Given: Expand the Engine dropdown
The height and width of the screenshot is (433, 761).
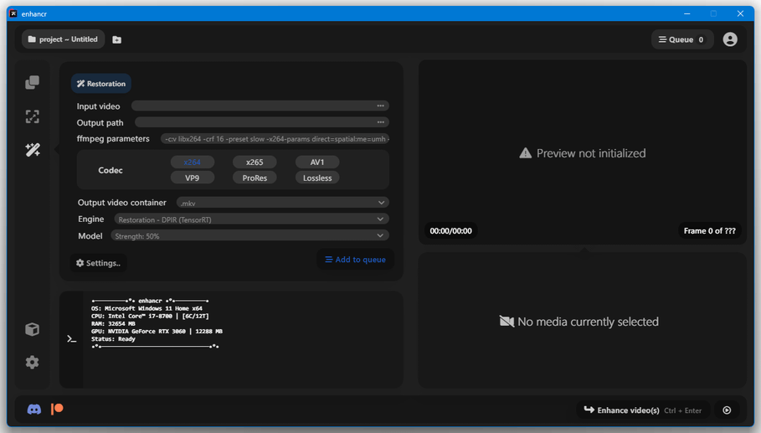Looking at the screenshot, I should (x=251, y=219).
